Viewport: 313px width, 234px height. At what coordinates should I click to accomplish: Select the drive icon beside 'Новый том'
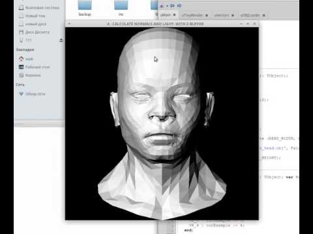click(21, 16)
